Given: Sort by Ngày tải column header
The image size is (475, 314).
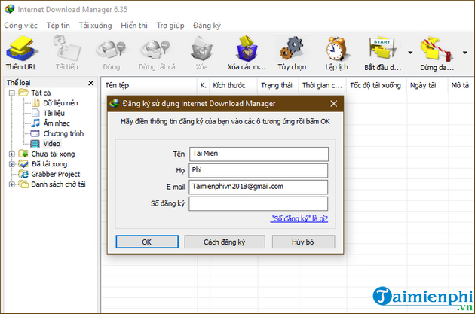Looking at the screenshot, I should [427, 85].
